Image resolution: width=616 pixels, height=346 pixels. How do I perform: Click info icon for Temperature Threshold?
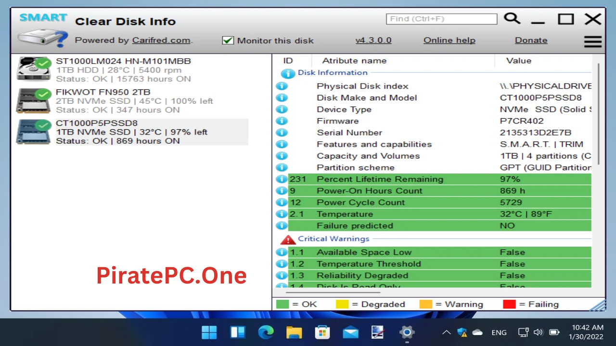282,264
